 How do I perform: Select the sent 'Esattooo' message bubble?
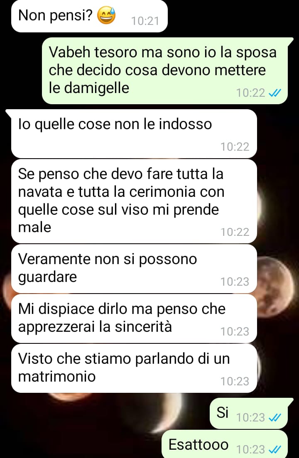pyautogui.click(x=225, y=444)
